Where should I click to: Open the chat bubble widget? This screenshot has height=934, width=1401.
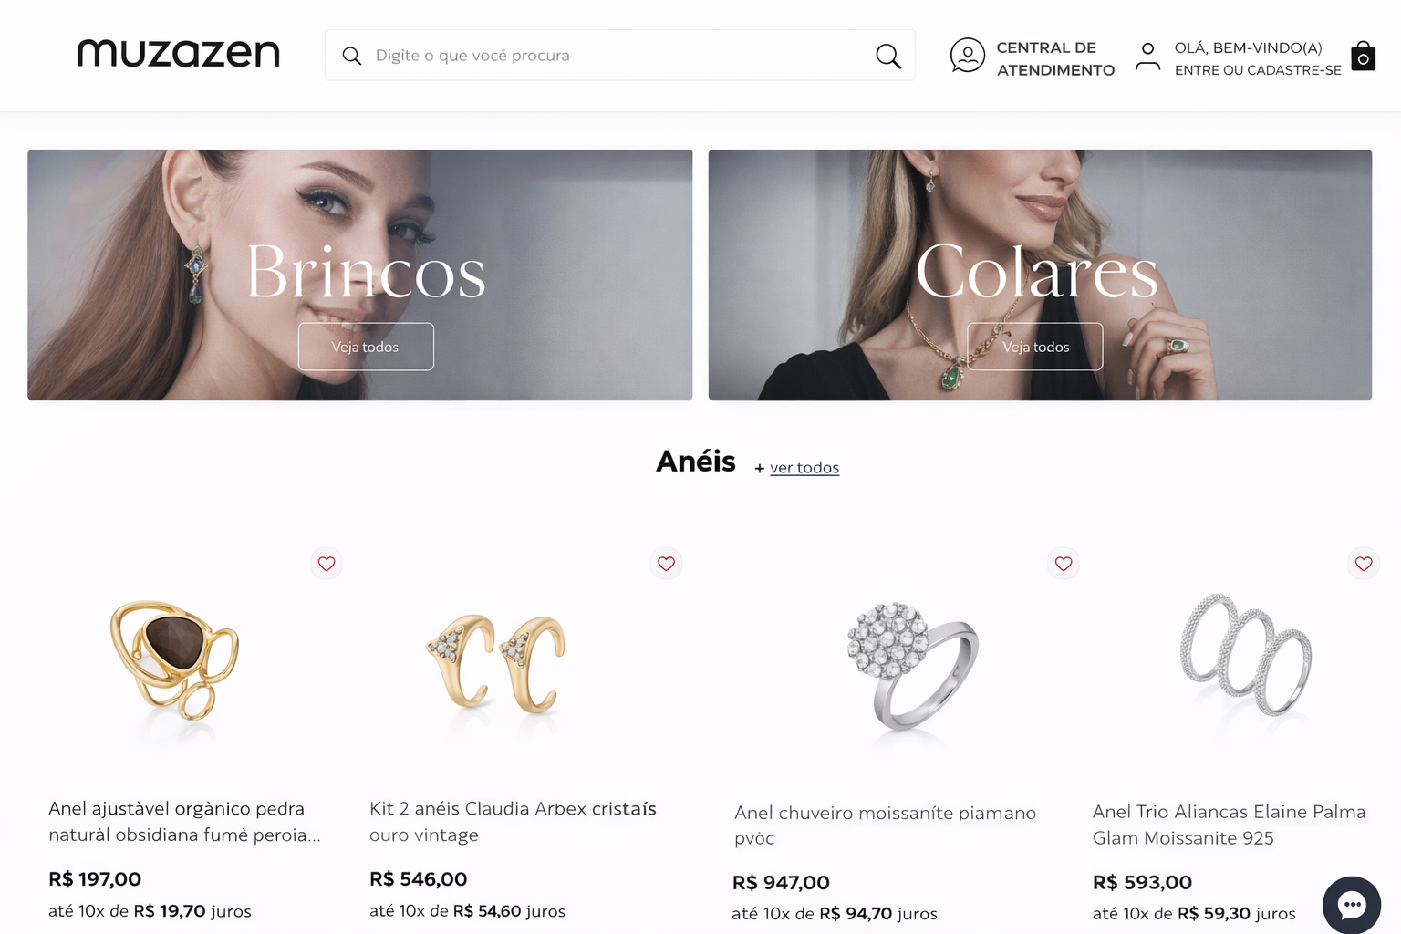point(1352,905)
